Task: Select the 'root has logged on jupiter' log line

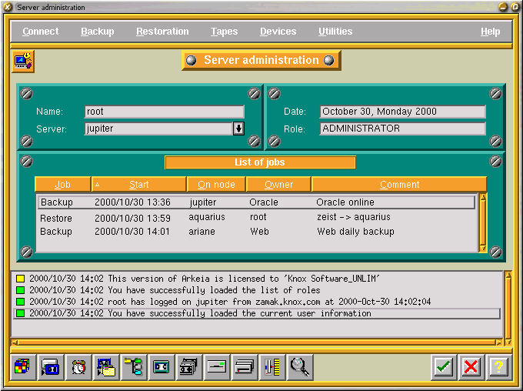Action: 257,302
